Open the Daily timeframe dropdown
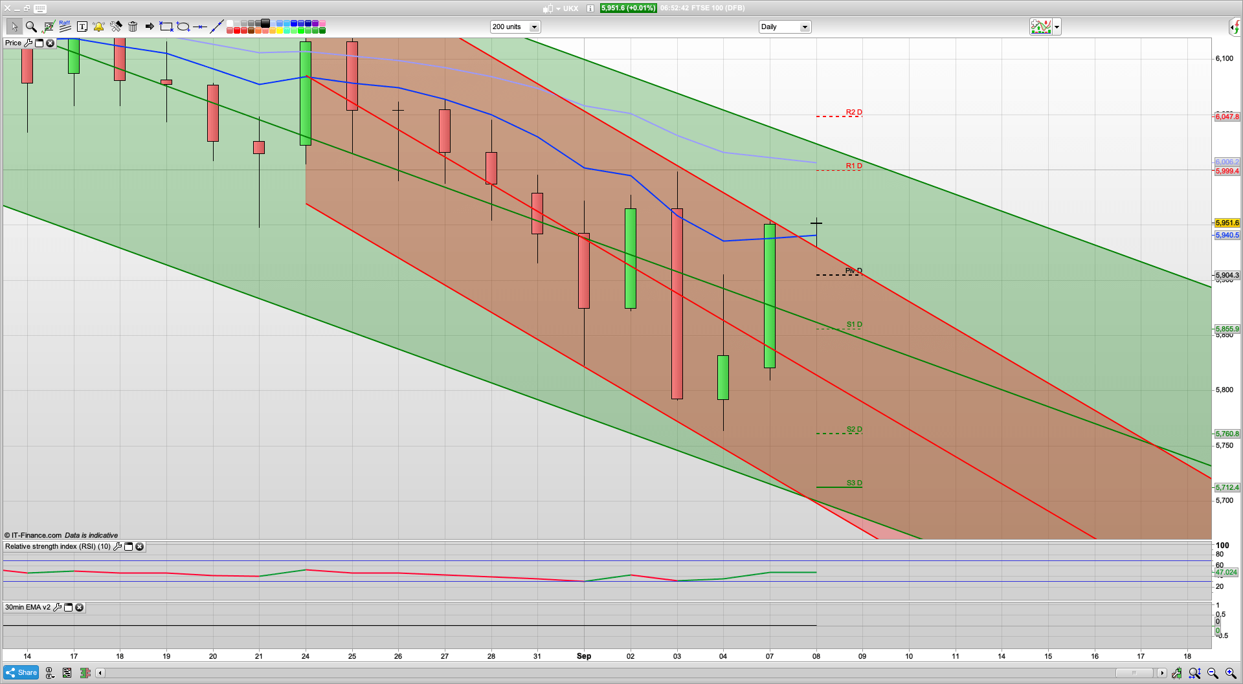This screenshot has width=1243, height=684. [804, 27]
